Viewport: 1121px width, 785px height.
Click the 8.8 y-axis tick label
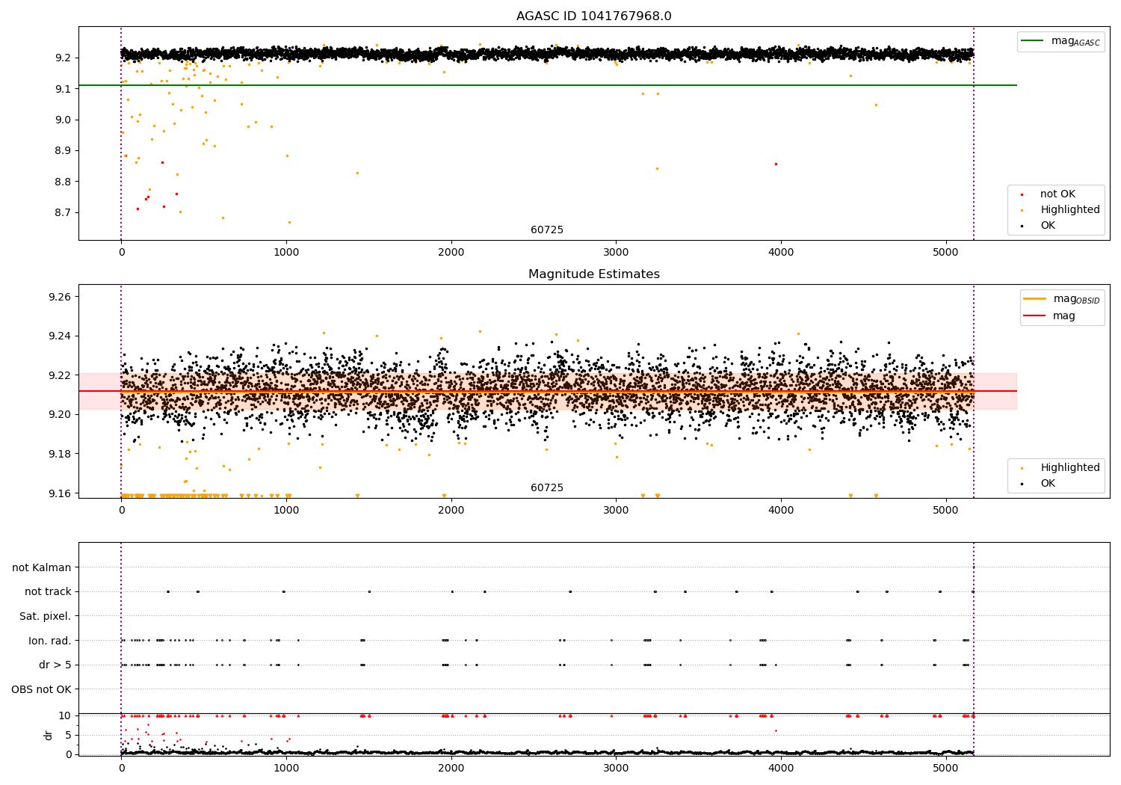[x=63, y=182]
